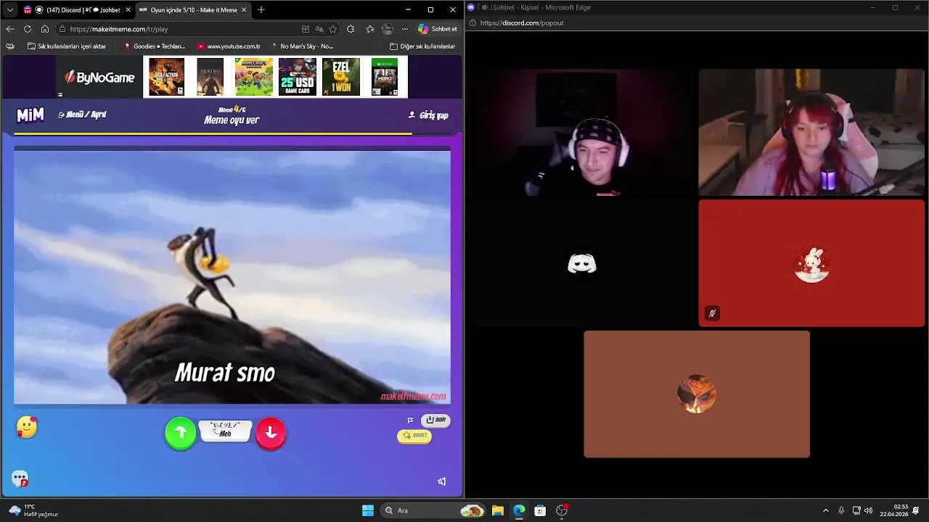Close the Make it Meme tab

(x=244, y=10)
